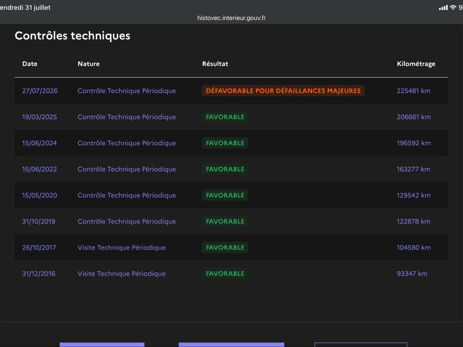Click the mileage 225481 km
Image resolution: width=463 pixels, height=347 pixels.
click(413, 91)
